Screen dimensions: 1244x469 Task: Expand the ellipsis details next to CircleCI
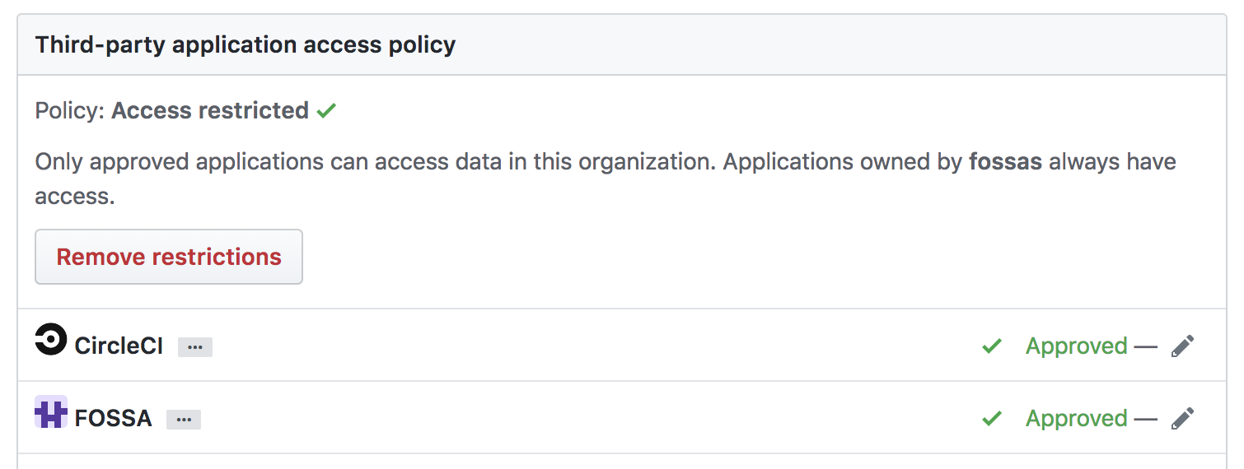[195, 347]
